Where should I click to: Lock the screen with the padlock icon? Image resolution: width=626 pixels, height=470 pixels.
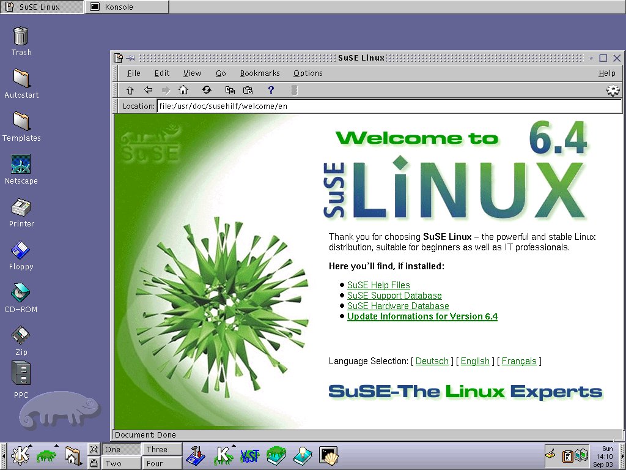pyautogui.click(x=94, y=463)
